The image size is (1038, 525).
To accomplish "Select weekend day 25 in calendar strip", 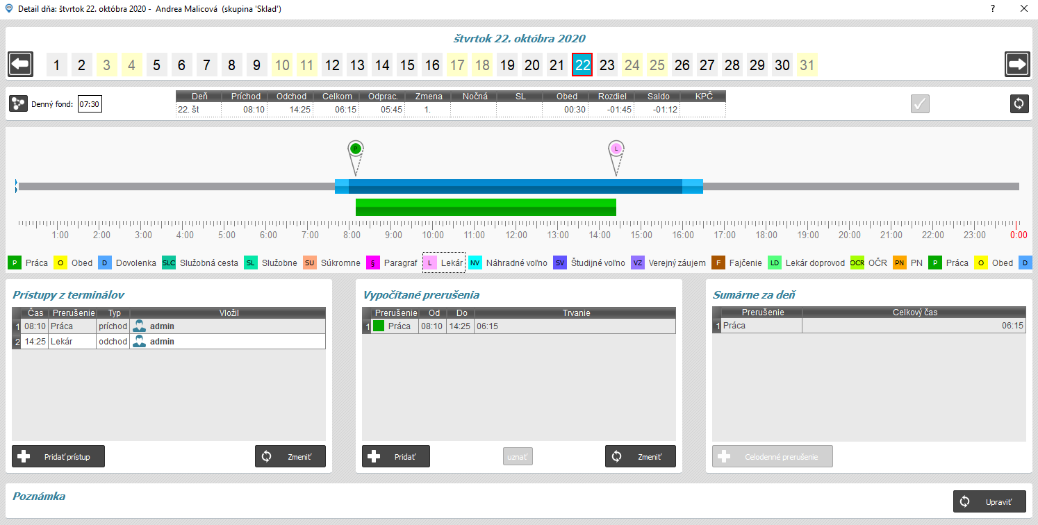I will coord(657,65).
